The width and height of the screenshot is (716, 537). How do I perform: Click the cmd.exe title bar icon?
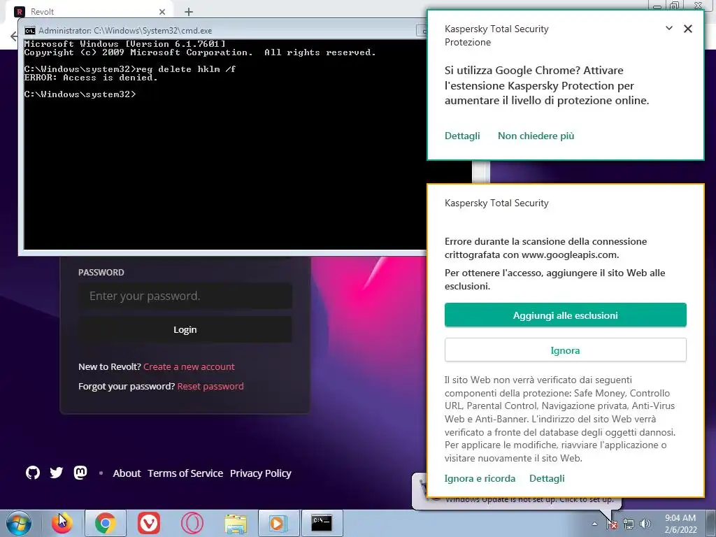[x=30, y=31]
